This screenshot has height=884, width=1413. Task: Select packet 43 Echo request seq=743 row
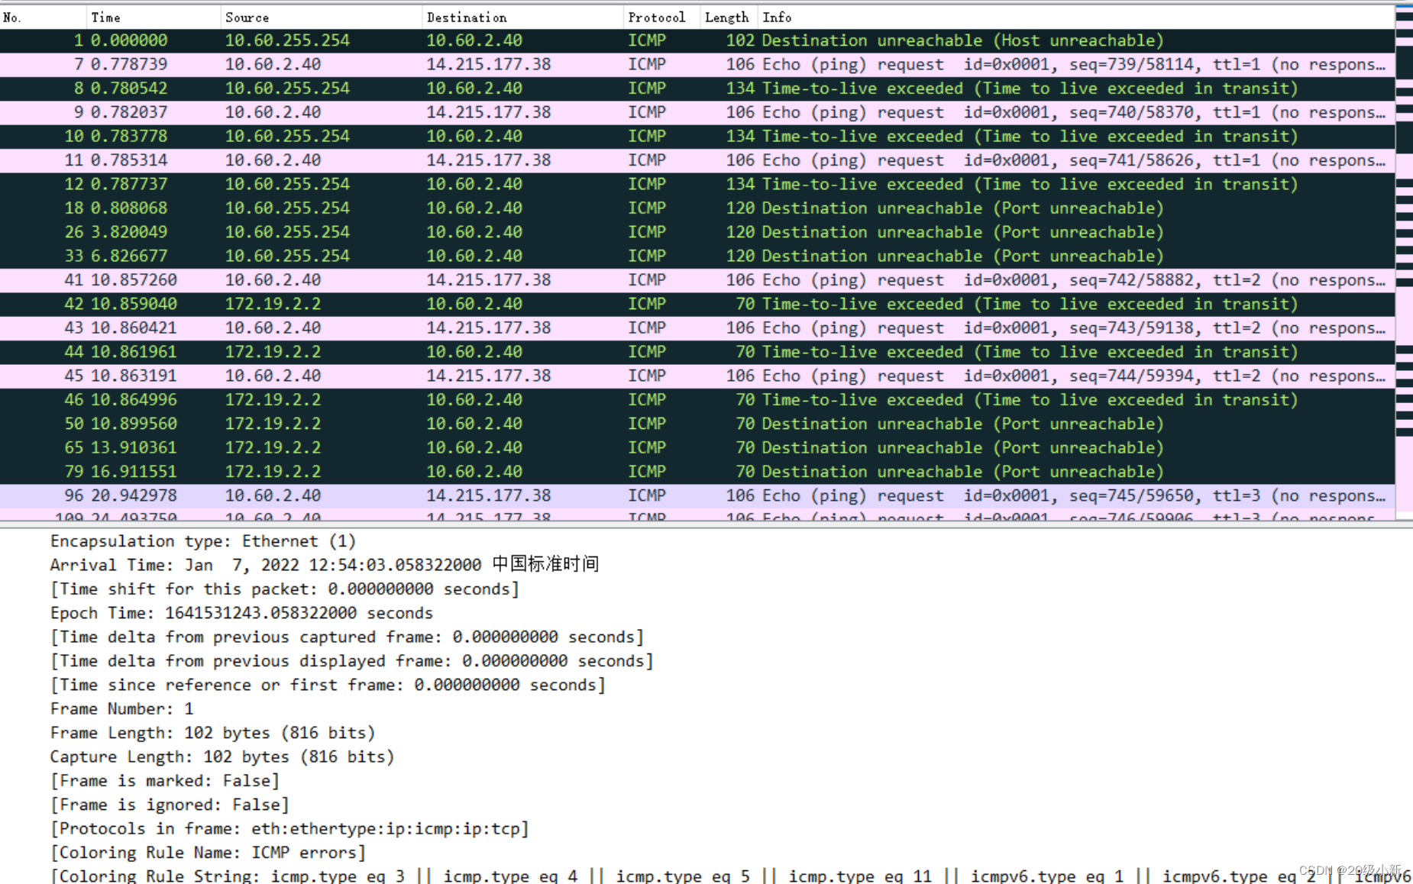pyautogui.click(x=697, y=328)
